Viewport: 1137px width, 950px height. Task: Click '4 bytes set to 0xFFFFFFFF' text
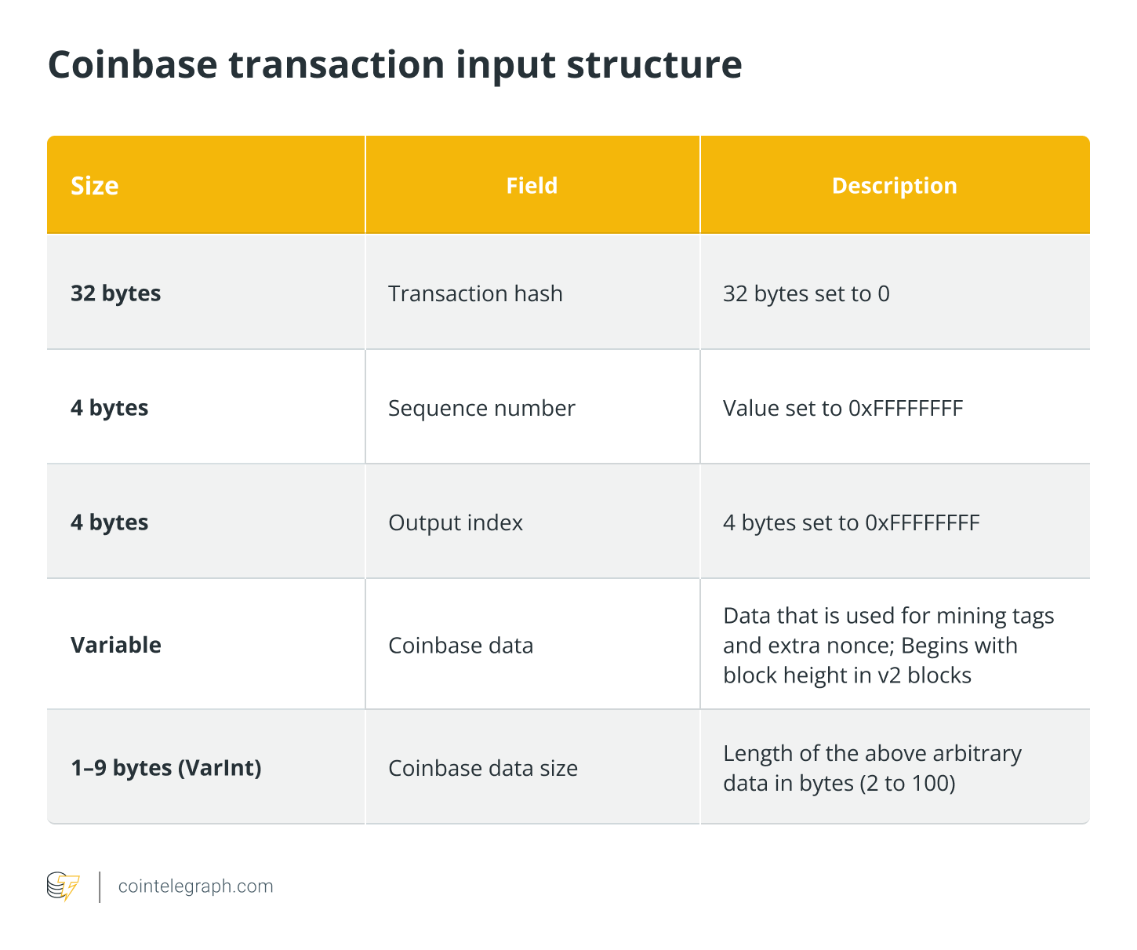click(852, 522)
